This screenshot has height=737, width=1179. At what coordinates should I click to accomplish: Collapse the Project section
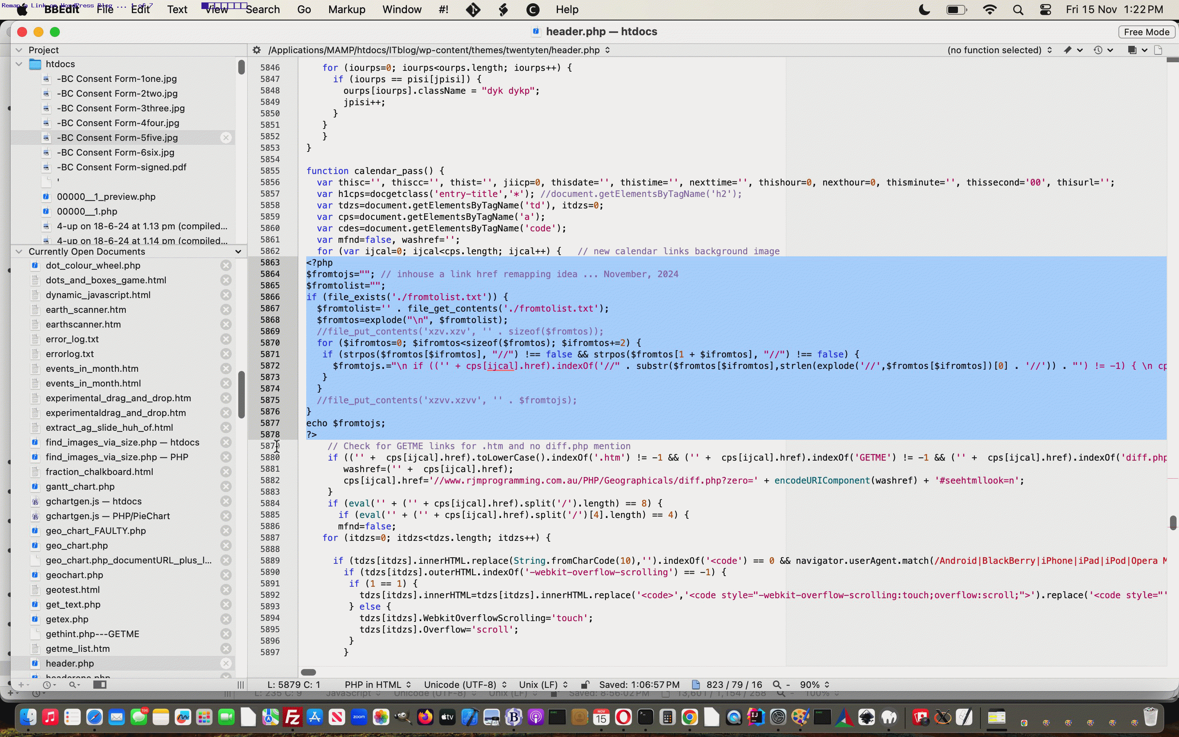point(18,50)
